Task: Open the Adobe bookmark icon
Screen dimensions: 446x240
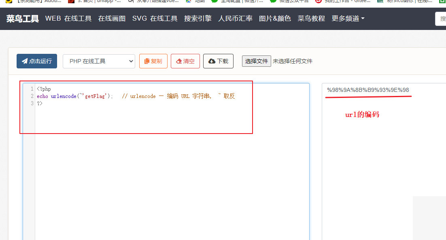Action: [x=8, y=2]
